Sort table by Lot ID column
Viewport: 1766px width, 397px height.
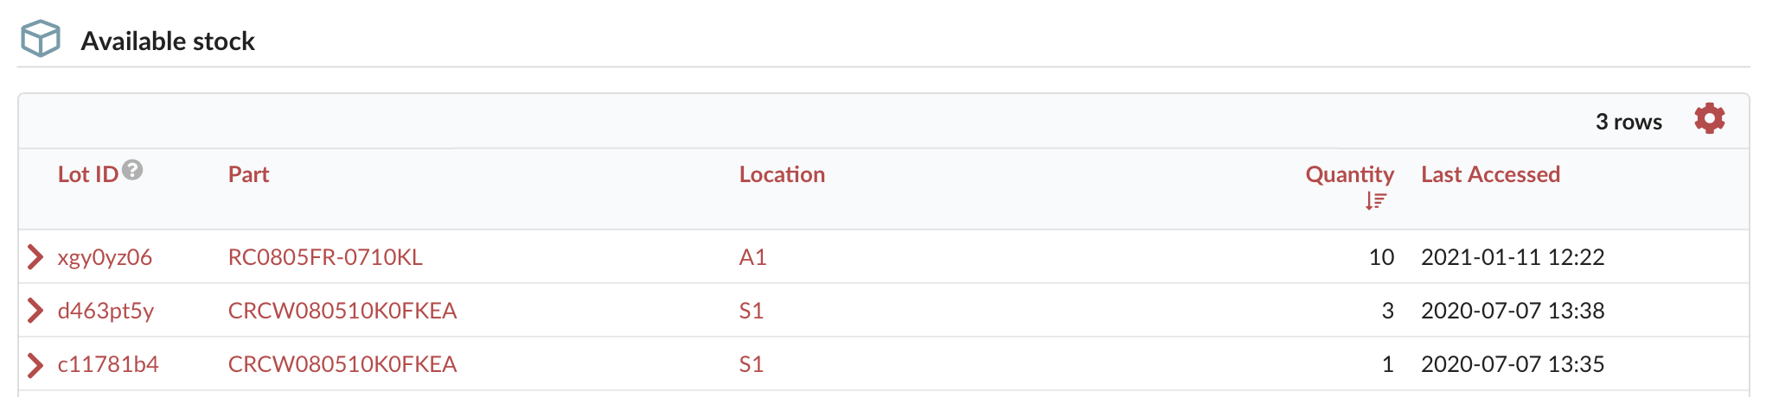point(88,174)
